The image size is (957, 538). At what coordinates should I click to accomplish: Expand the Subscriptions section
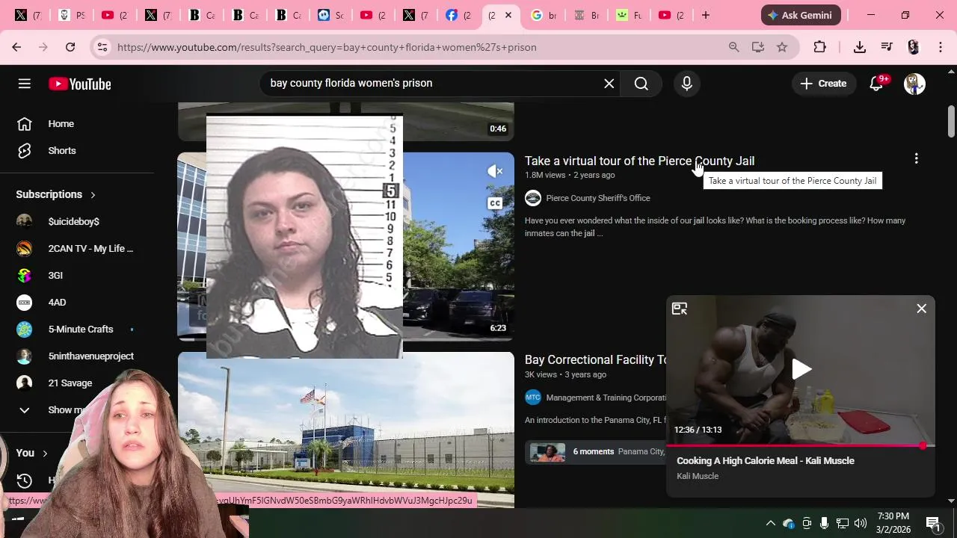(56, 194)
